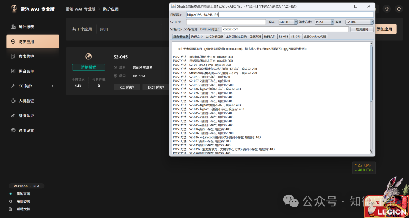Select the 黑白名单 sidebar menu item
This screenshot has height=218, width=409.
click(33, 71)
